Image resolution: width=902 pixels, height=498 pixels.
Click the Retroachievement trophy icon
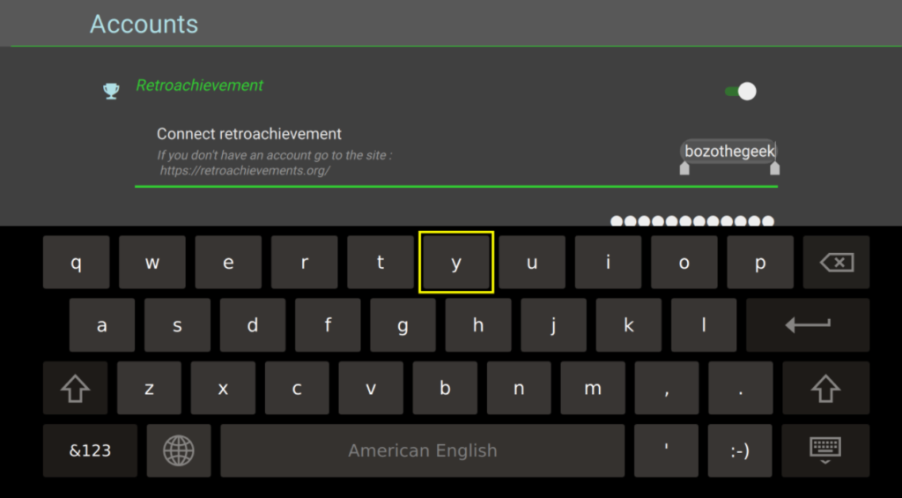[111, 91]
